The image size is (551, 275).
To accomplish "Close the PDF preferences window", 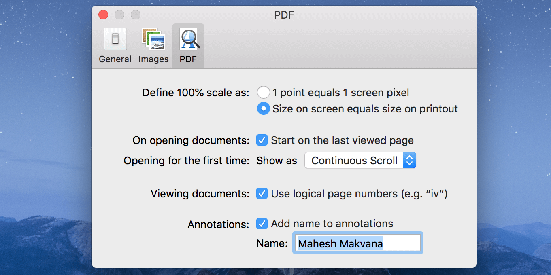I will (103, 15).
